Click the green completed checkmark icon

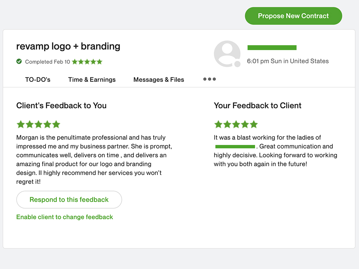point(19,61)
